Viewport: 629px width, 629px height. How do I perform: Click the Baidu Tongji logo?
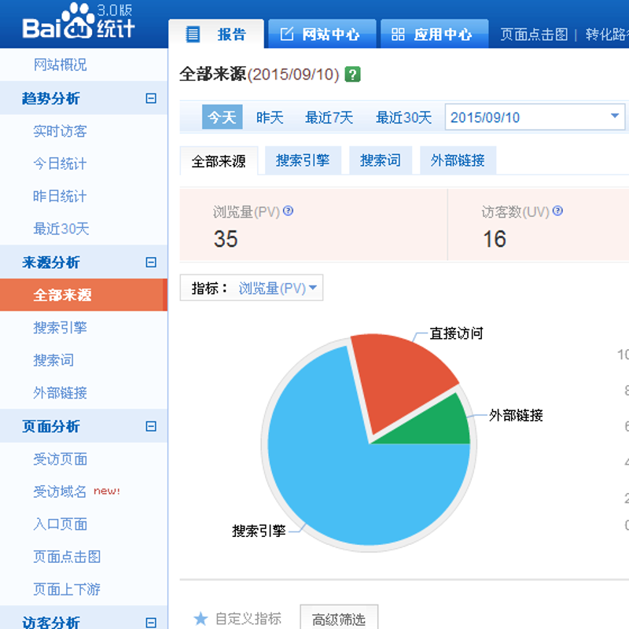click(x=79, y=21)
